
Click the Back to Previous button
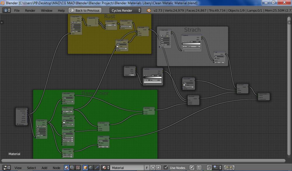(x=85, y=11)
